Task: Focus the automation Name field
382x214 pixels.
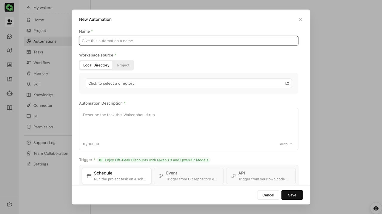Action: (189, 41)
